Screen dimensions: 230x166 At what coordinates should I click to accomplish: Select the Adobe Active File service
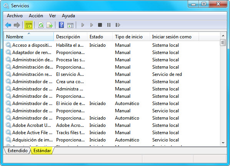(32, 133)
